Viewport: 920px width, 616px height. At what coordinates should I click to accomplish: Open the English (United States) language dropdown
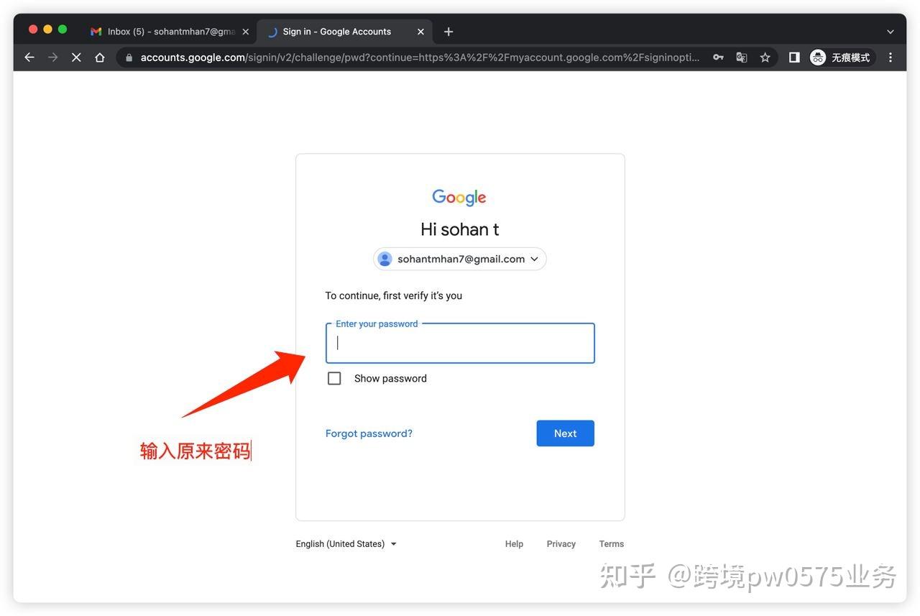click(x=346, y=543)
